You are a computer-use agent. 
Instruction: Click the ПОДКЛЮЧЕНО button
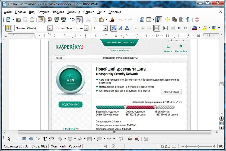point(71,104)
